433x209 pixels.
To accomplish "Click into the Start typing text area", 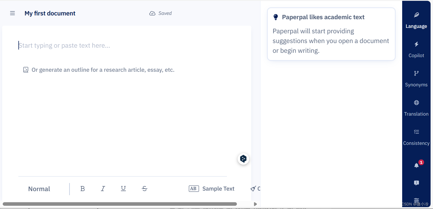I will [64, 45].
